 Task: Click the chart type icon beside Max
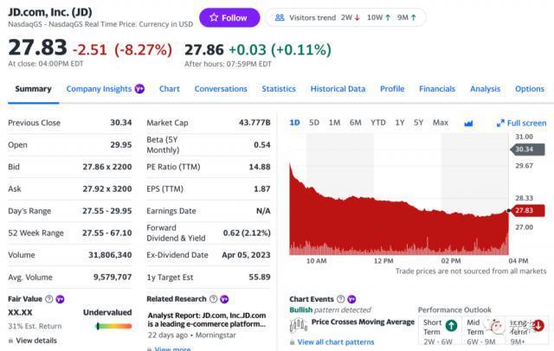pos(468,123)
